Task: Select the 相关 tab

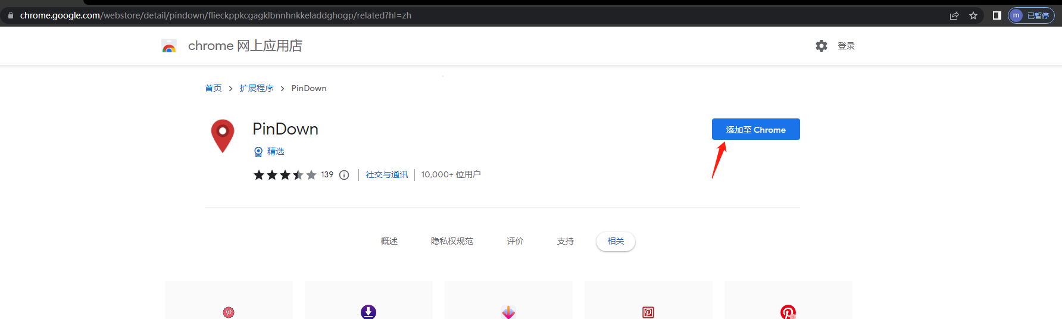Action: pos(616,241)
